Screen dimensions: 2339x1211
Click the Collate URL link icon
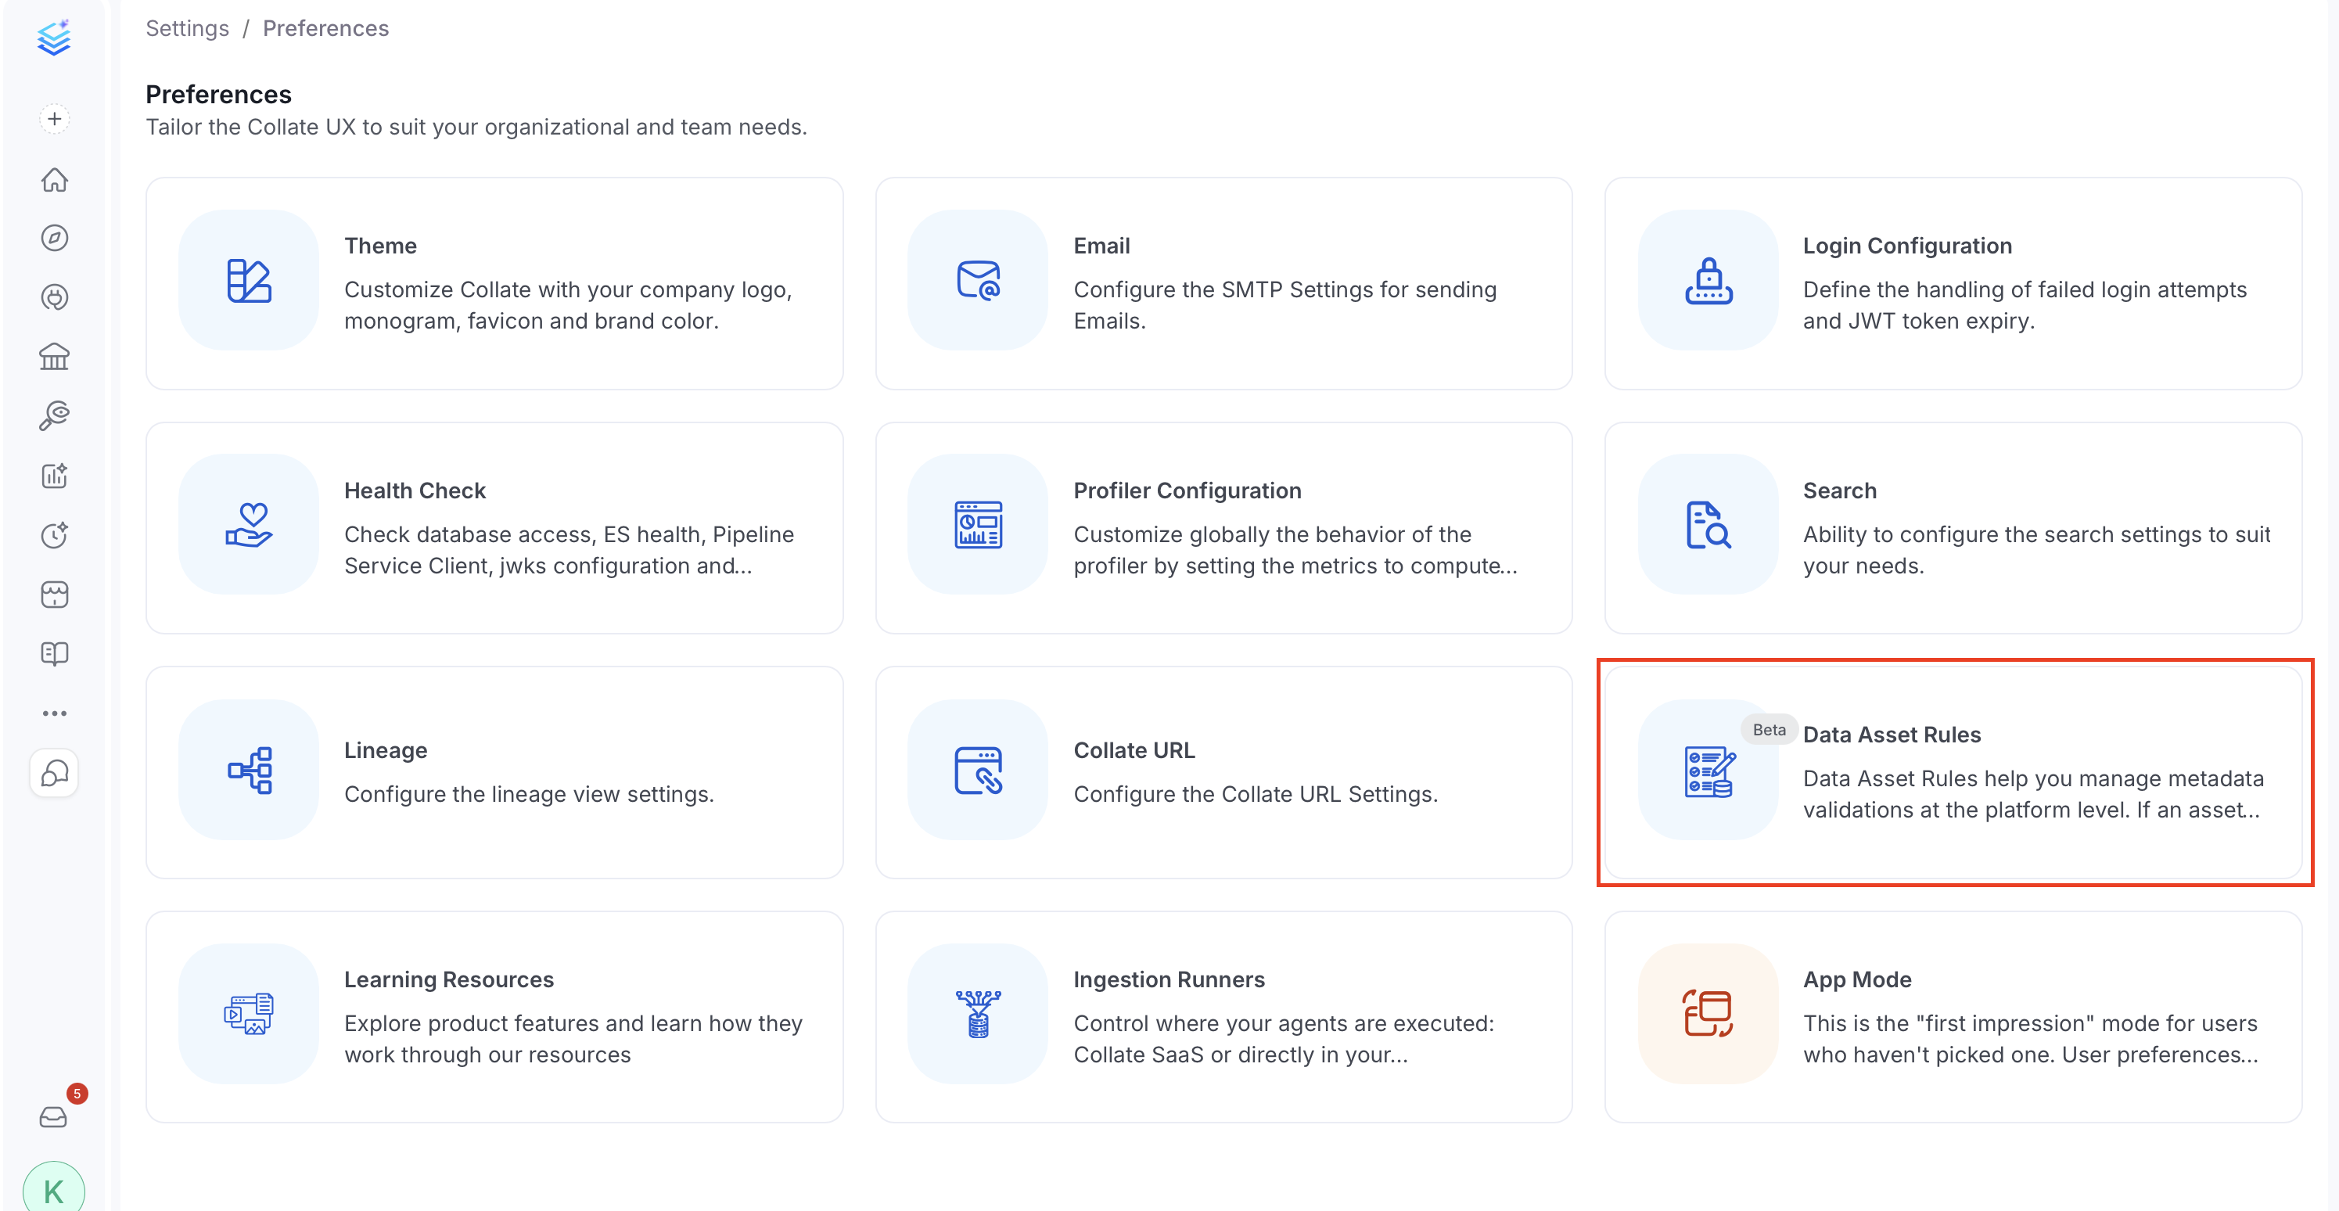click(978, 770)
